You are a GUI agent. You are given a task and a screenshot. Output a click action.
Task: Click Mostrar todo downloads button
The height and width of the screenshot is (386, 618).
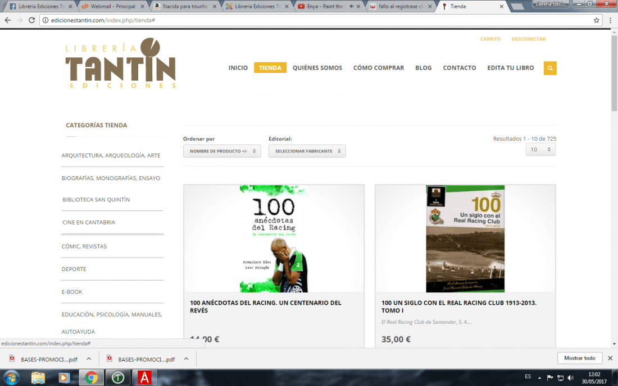[x=579, y=358]
